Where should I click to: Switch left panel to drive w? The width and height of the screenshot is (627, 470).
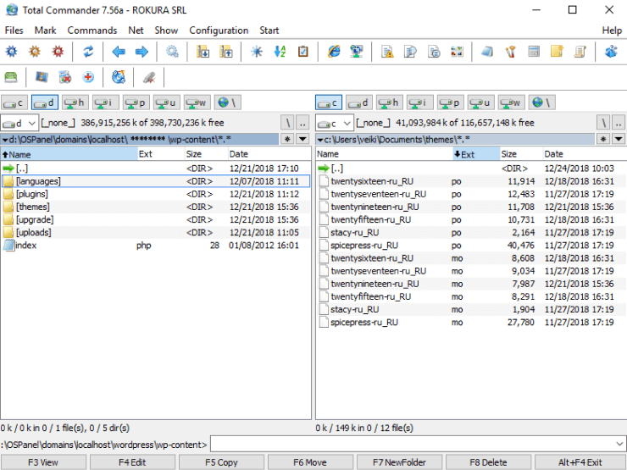coord(197,102)
